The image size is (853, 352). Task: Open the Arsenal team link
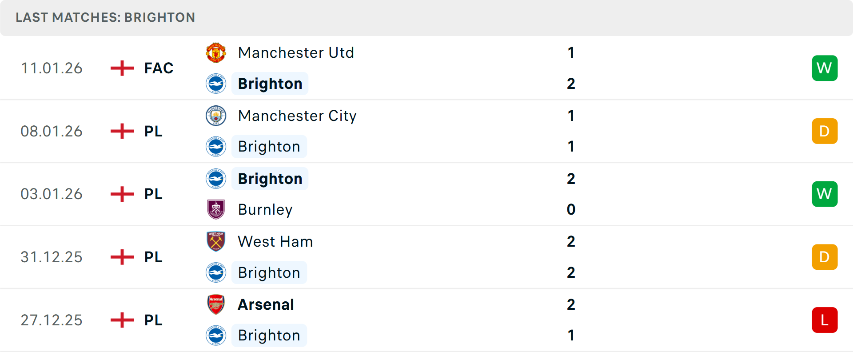click(266, 304)
